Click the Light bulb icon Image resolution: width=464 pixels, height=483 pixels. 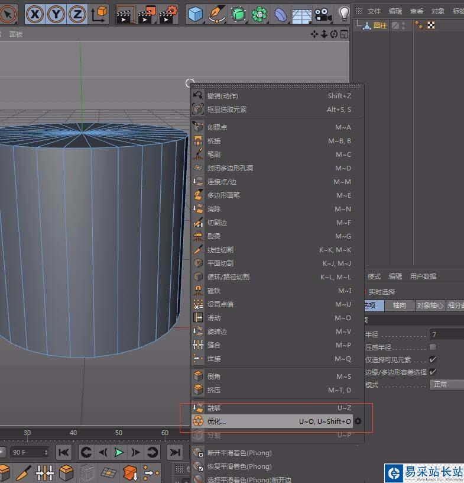pos(343,14)
